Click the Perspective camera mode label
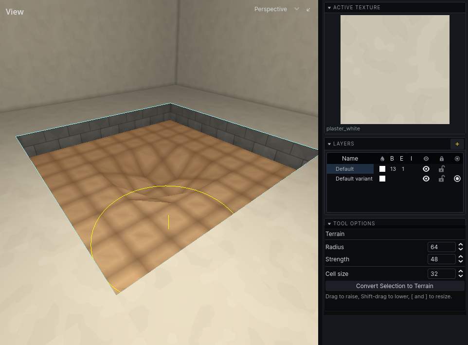Image resolution: width=468 pixels, height=345 pixels. [x=270, y=9]
